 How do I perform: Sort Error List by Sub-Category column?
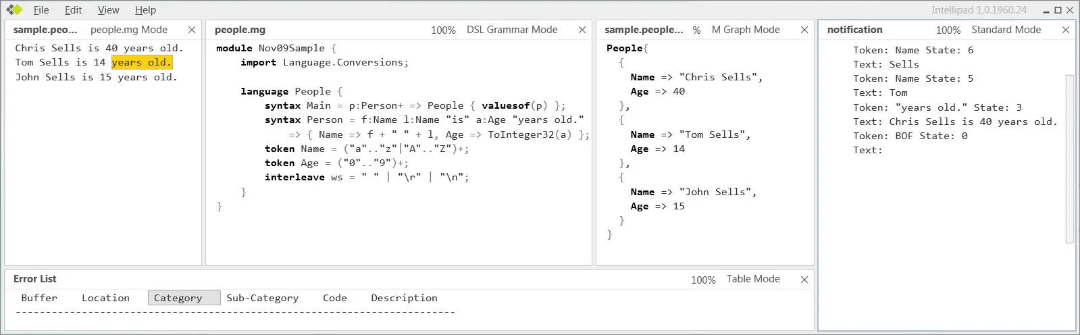[262, 298]
